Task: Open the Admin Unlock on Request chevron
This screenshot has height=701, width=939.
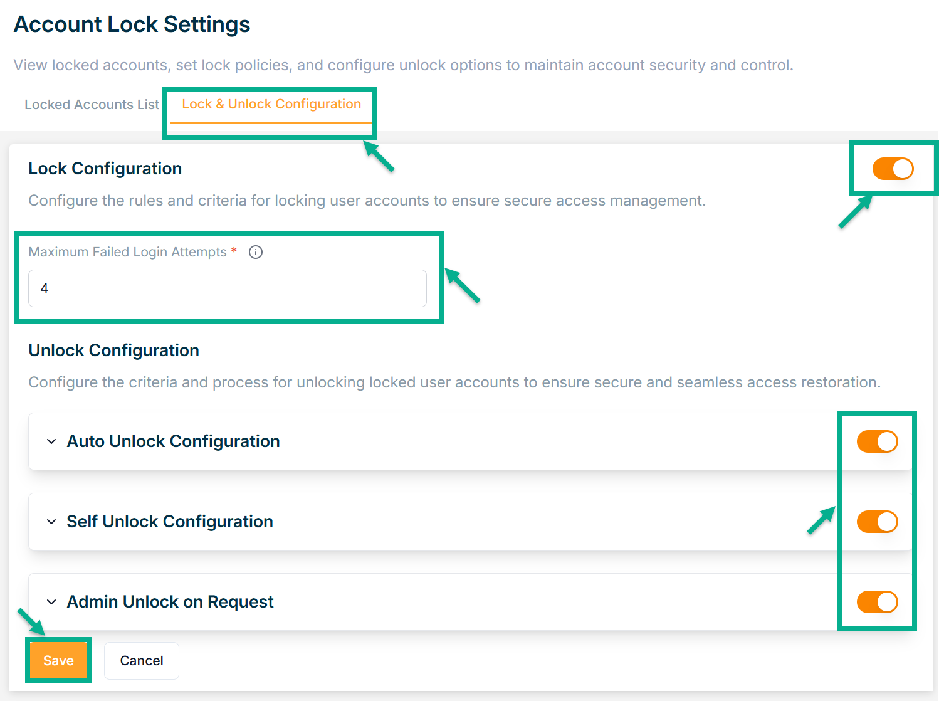Action: 51,602
